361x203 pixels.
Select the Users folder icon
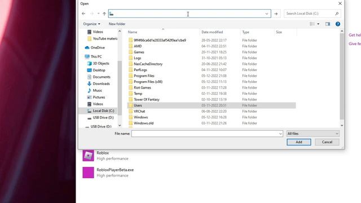pos(130,105)
